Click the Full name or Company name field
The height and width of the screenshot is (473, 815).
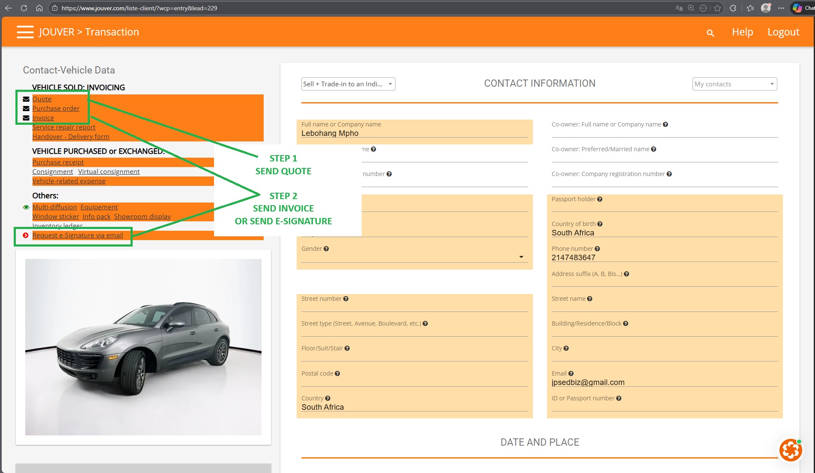click(414, 133)
